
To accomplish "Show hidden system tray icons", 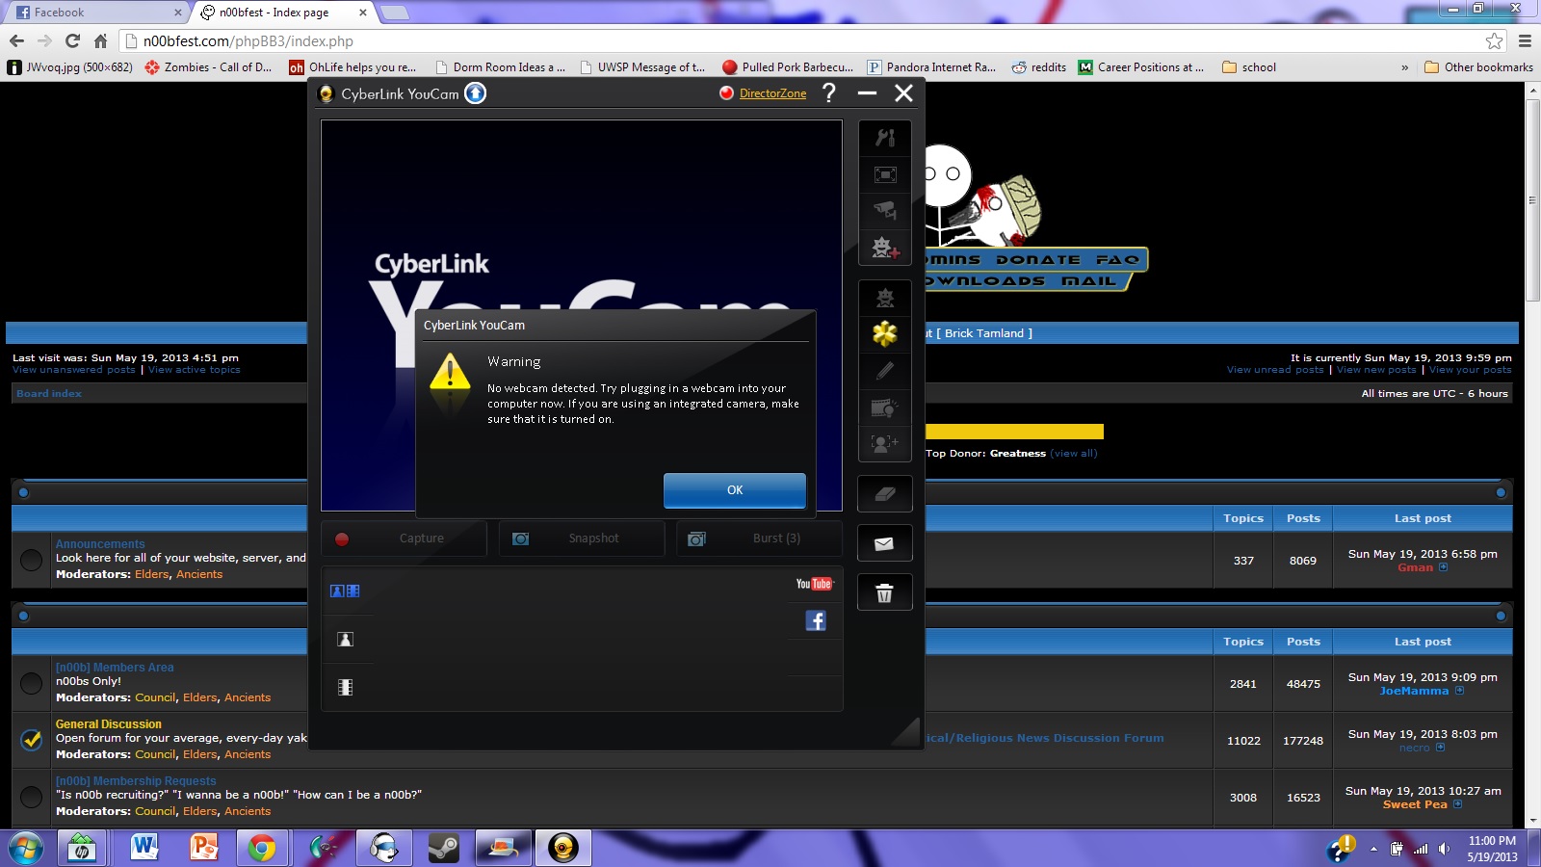I will [x=1373, y=850].
